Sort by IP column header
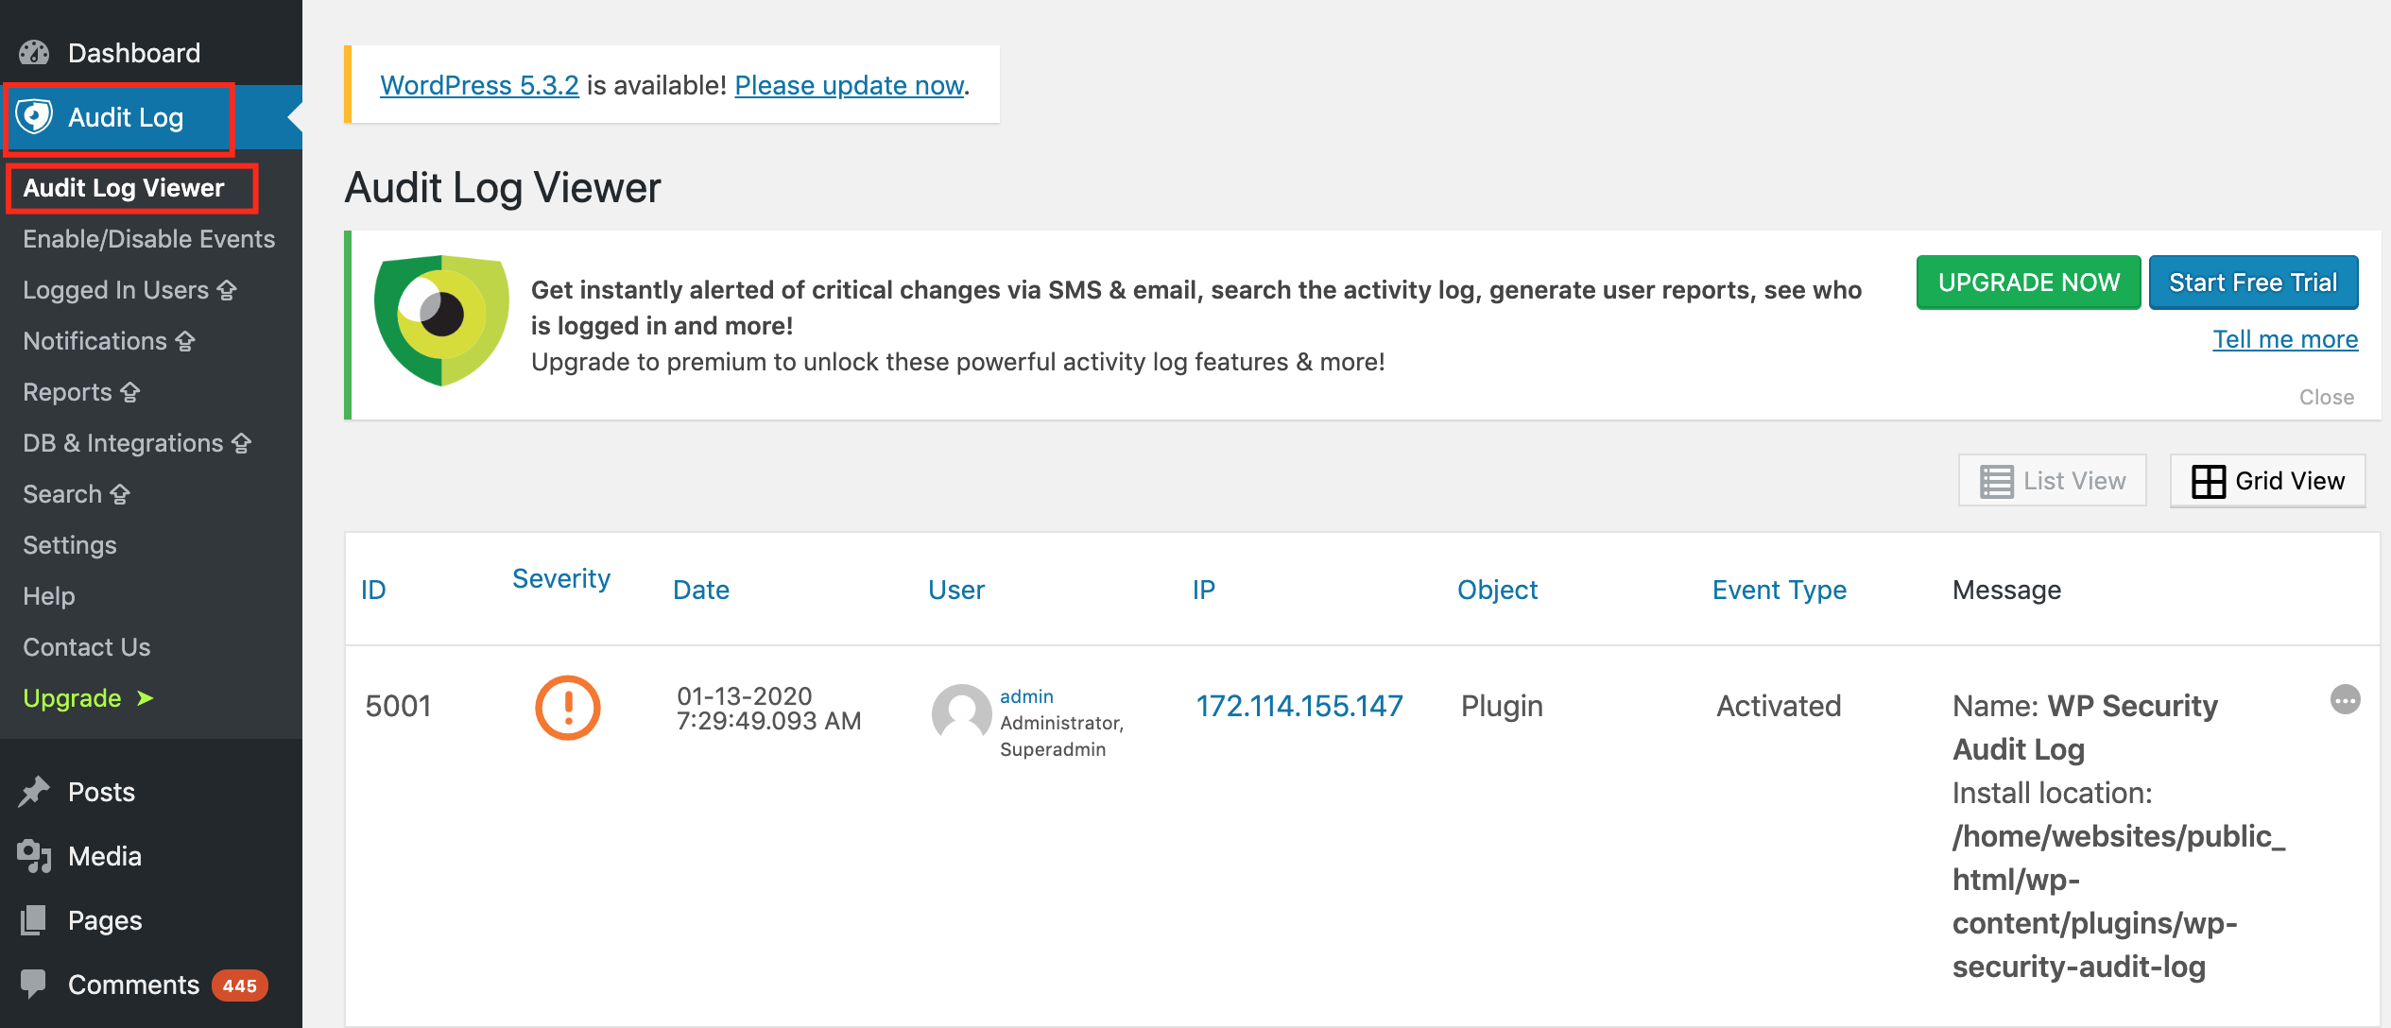This screenshot has width=2391, height=1028. [x=1204, y=590]
